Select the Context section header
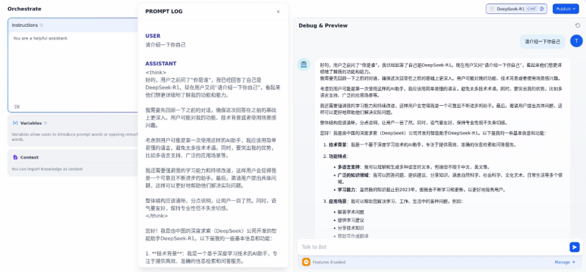 29,157
